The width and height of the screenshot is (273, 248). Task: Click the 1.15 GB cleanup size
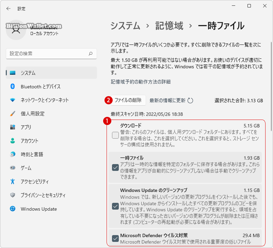pos(252,190)
